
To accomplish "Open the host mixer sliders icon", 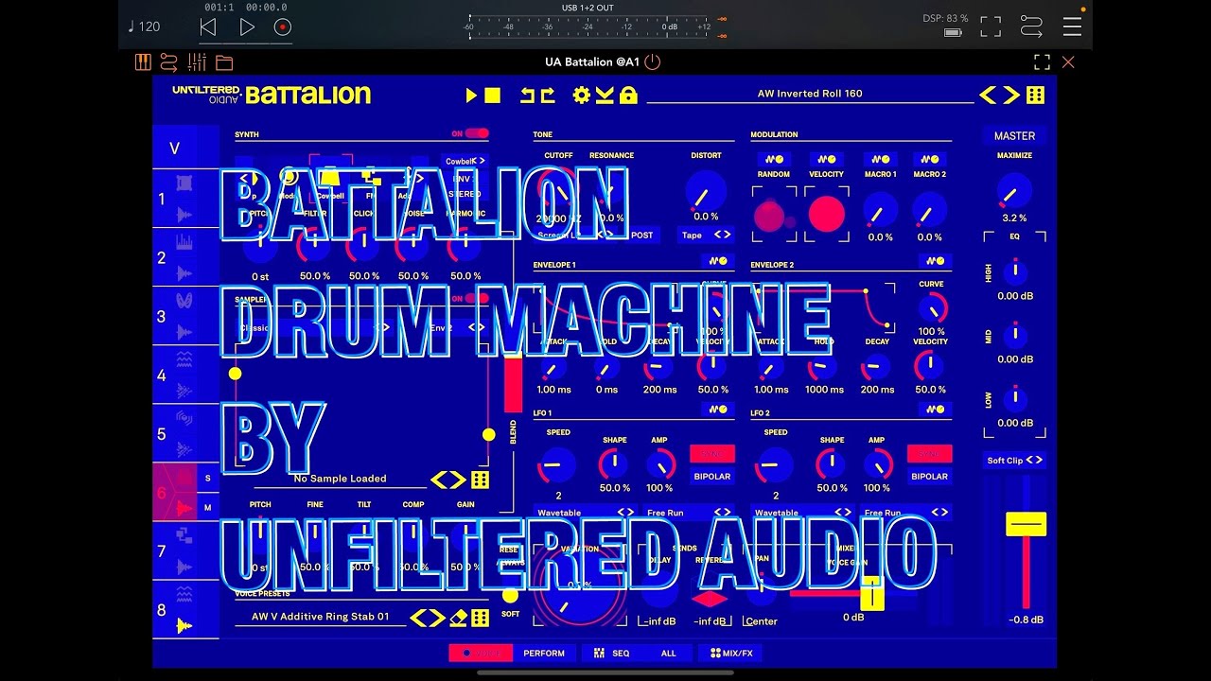I will point(197,62).
